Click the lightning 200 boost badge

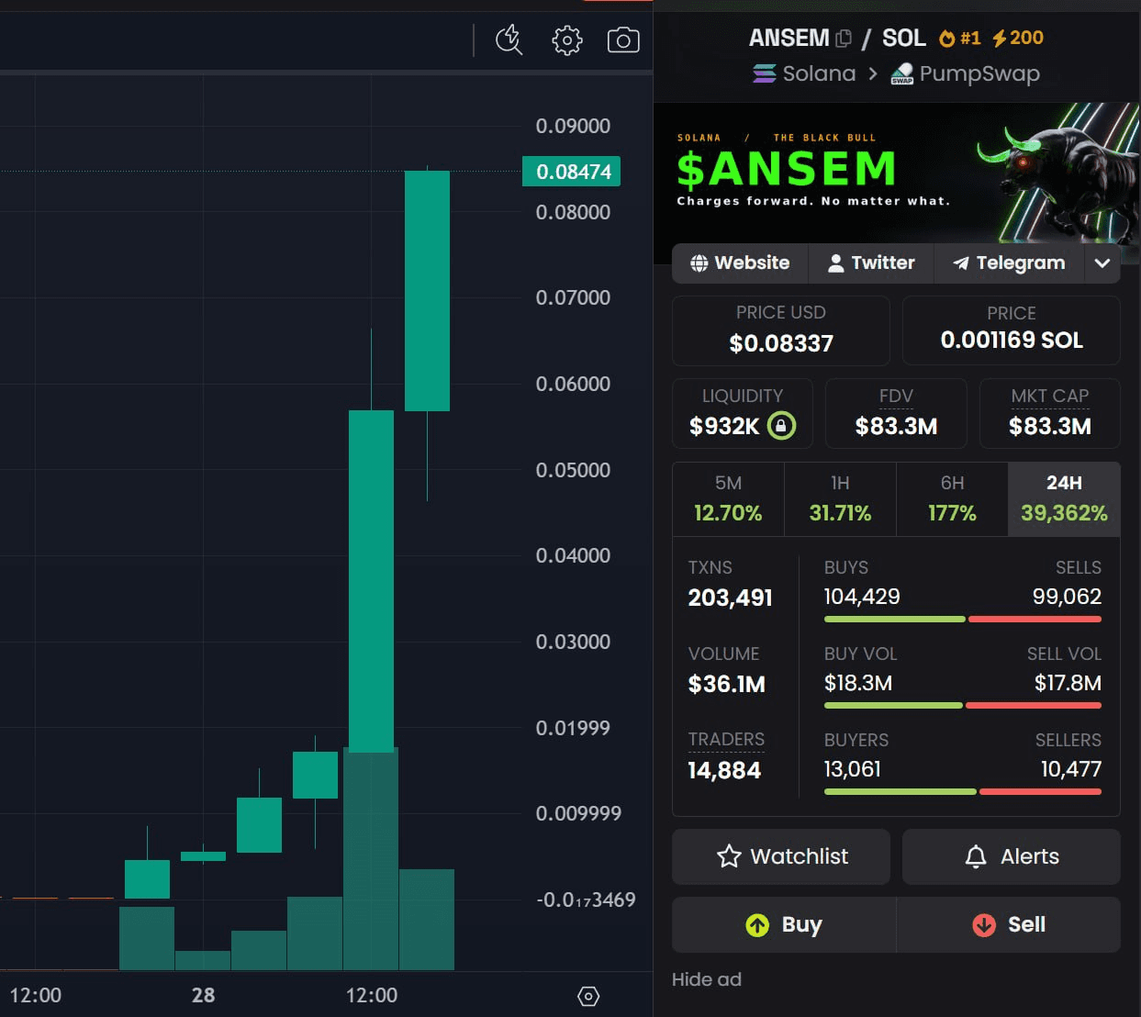[x=1017, y=38]
